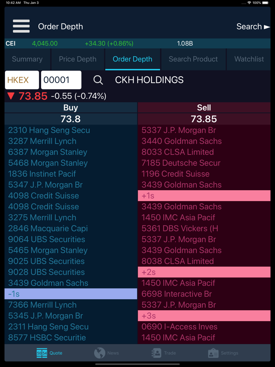Select 8033 CLSA Limited row
This screenshot has height=367, width=275.
(204, 152)
